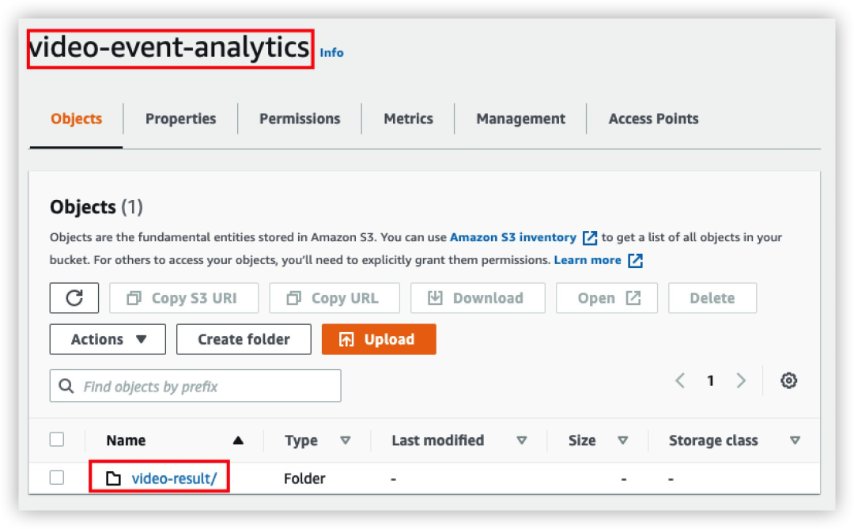The height and width of the screenshot is (529, 854).
Task: Click the refresh objects icon button
Action: (74, 298)
